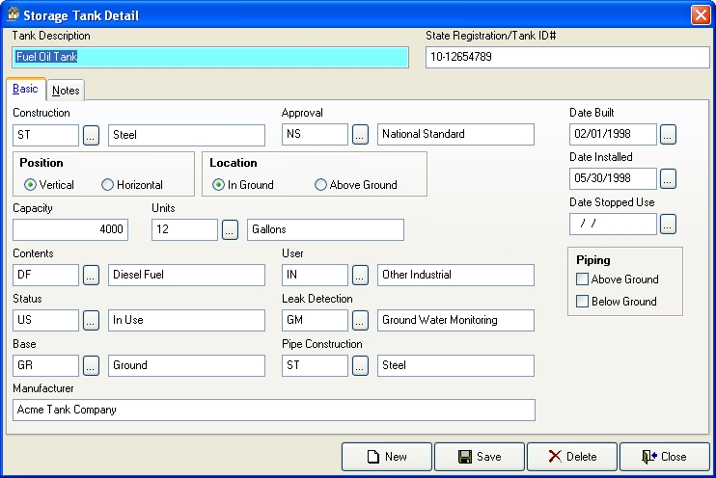Click the Delete button with red X icon
Viewport: 716px width, 478px height.
(x=571, y=457)
